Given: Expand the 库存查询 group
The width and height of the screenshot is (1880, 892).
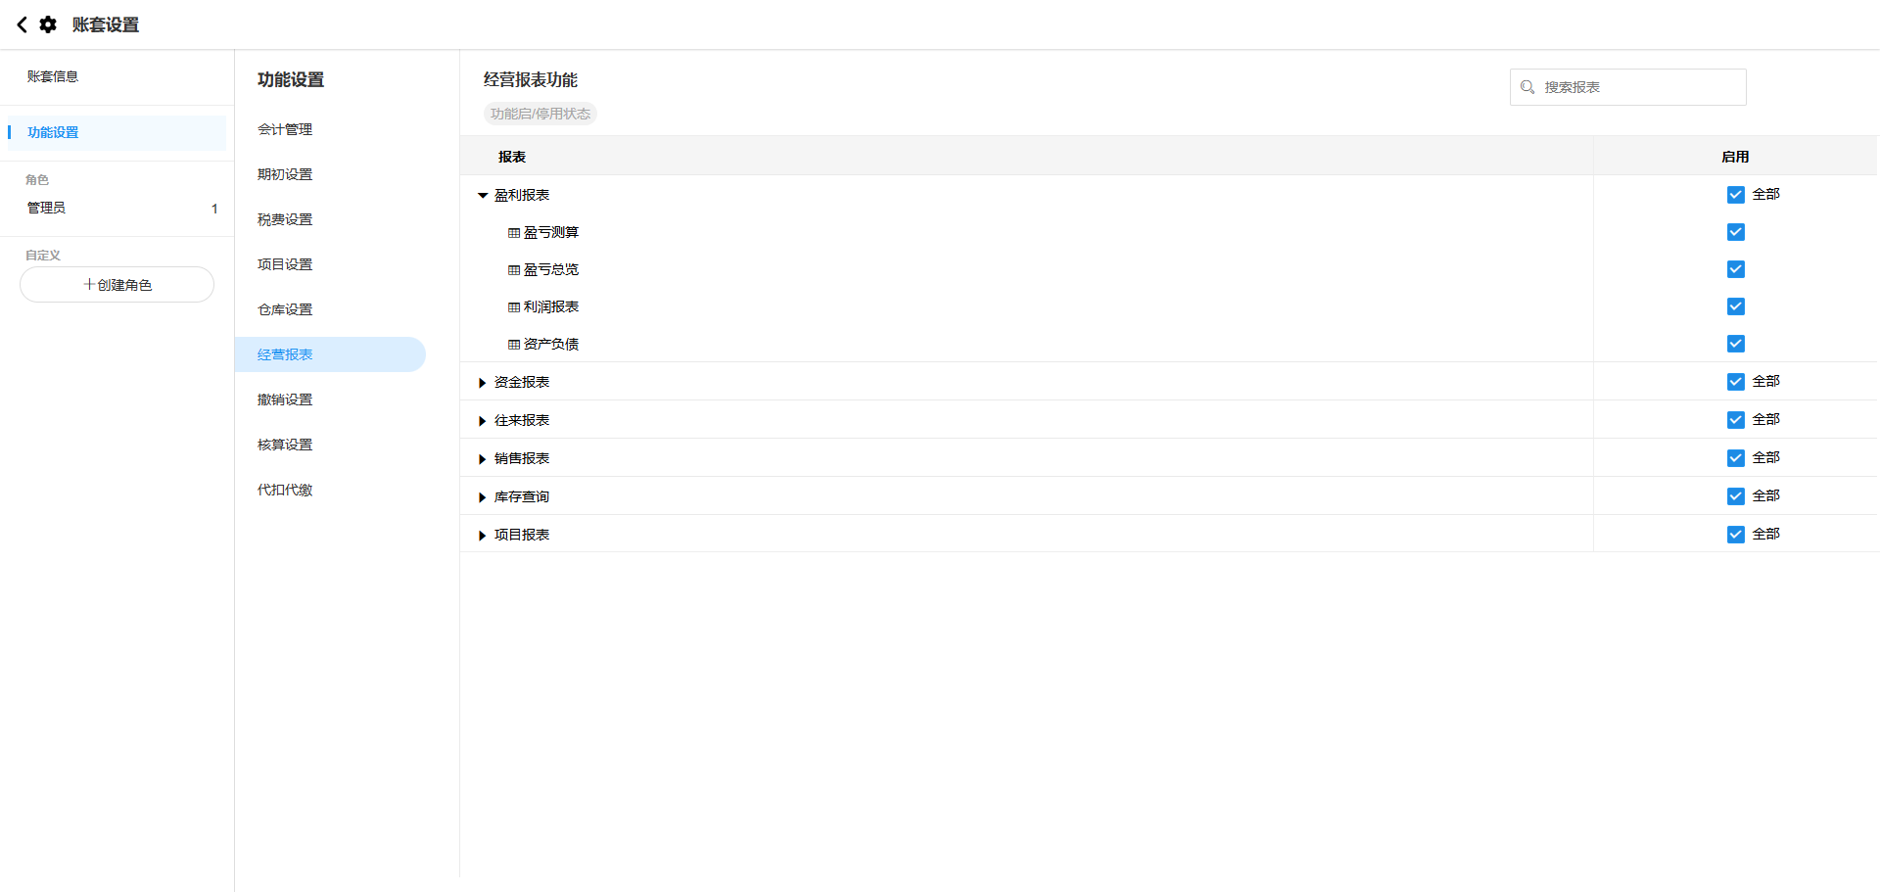Looking at the screenshot, I should [x=483, y=497].
